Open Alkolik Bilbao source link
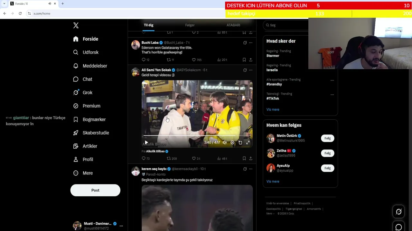 coord(157,151)
